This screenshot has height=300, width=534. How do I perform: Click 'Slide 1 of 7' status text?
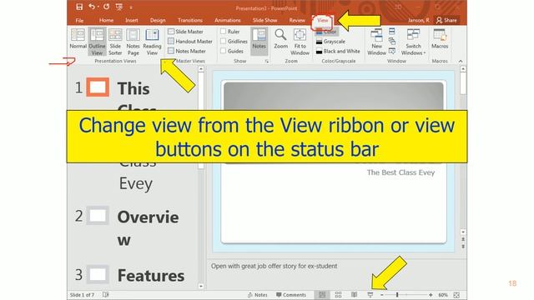(82, 295)
